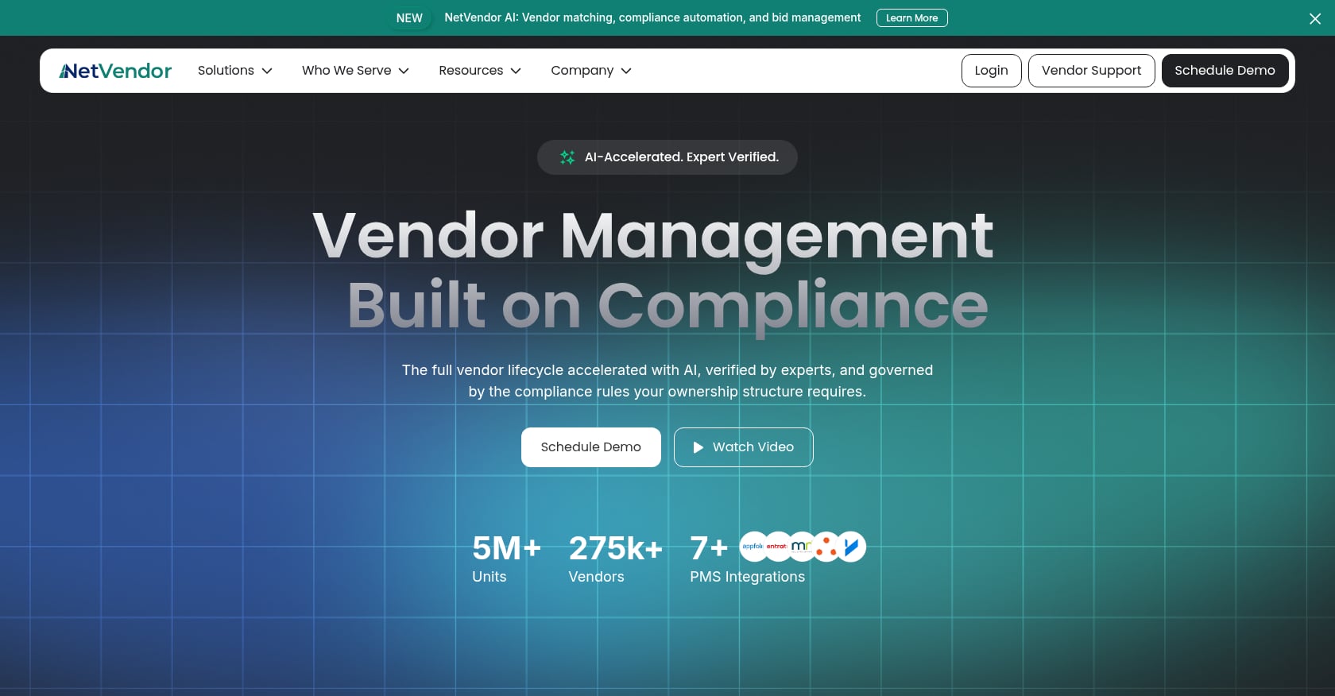
Task: Click the 'NetVendor AI: Vendor matching' banner text
Action: (652, 17)
